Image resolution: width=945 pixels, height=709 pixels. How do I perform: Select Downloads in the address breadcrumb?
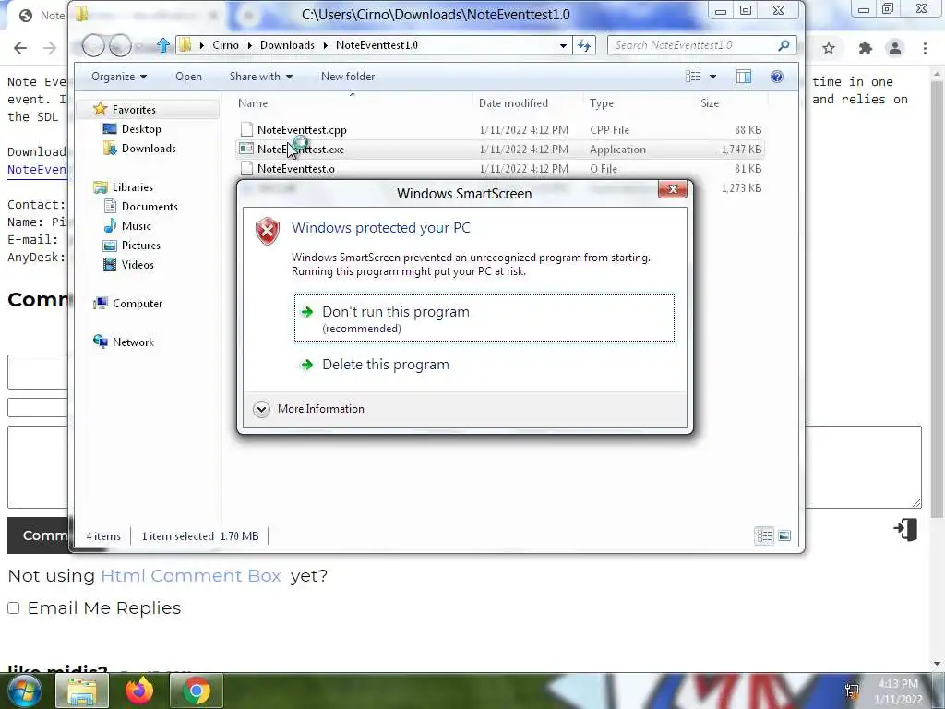[287, 45]
